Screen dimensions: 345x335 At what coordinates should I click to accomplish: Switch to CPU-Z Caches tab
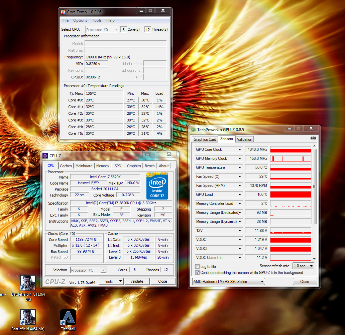(x=66, y=166)
